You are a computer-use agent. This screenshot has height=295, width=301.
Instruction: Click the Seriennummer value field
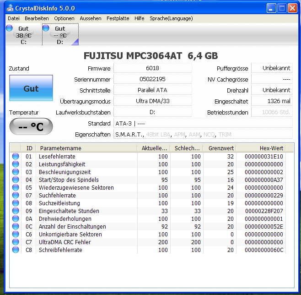[x=152, y=79]
